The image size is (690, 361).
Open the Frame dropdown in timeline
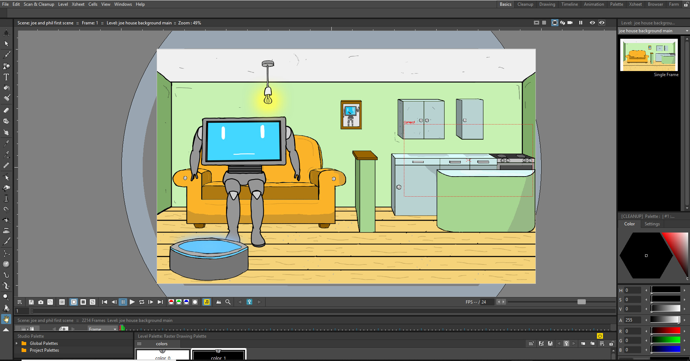103,329
